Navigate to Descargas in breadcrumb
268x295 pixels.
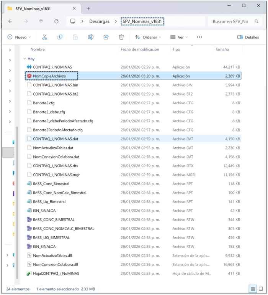(x=99, y=21)
